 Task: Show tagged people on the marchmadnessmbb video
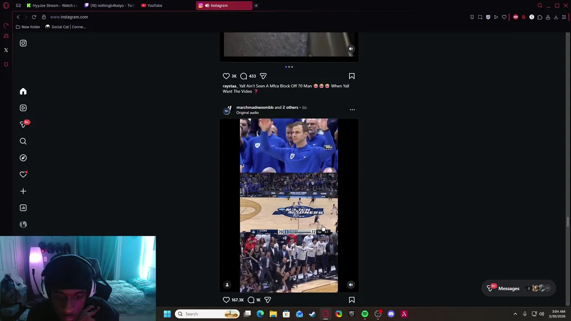point(227,285)
